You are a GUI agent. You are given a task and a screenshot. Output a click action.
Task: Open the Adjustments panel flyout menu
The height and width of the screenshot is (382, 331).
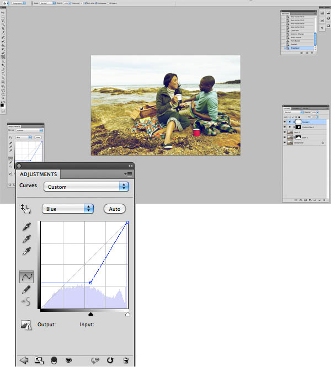pyautogui.click(x=129, y=174)
